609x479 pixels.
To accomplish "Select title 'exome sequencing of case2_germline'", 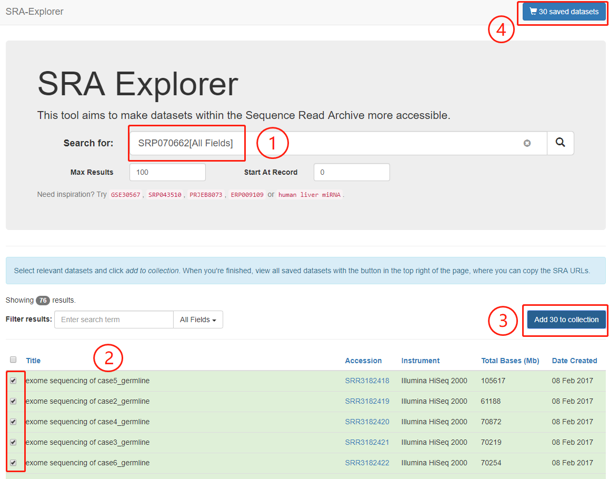I will (87, 401).
